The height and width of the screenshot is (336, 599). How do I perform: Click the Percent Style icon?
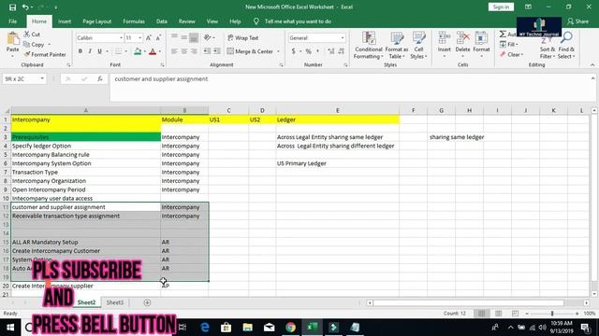coord(308,51)
